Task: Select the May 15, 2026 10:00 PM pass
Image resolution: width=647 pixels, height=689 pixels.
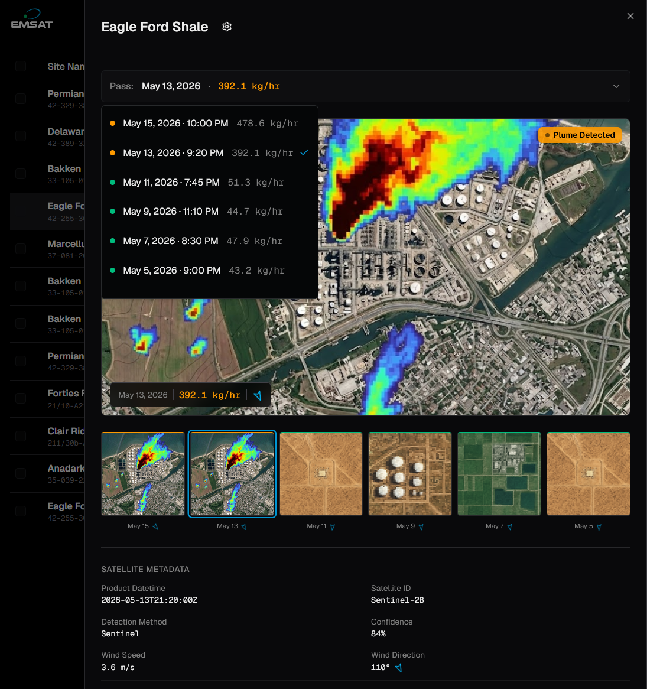Action: click(x=210, y=123)
